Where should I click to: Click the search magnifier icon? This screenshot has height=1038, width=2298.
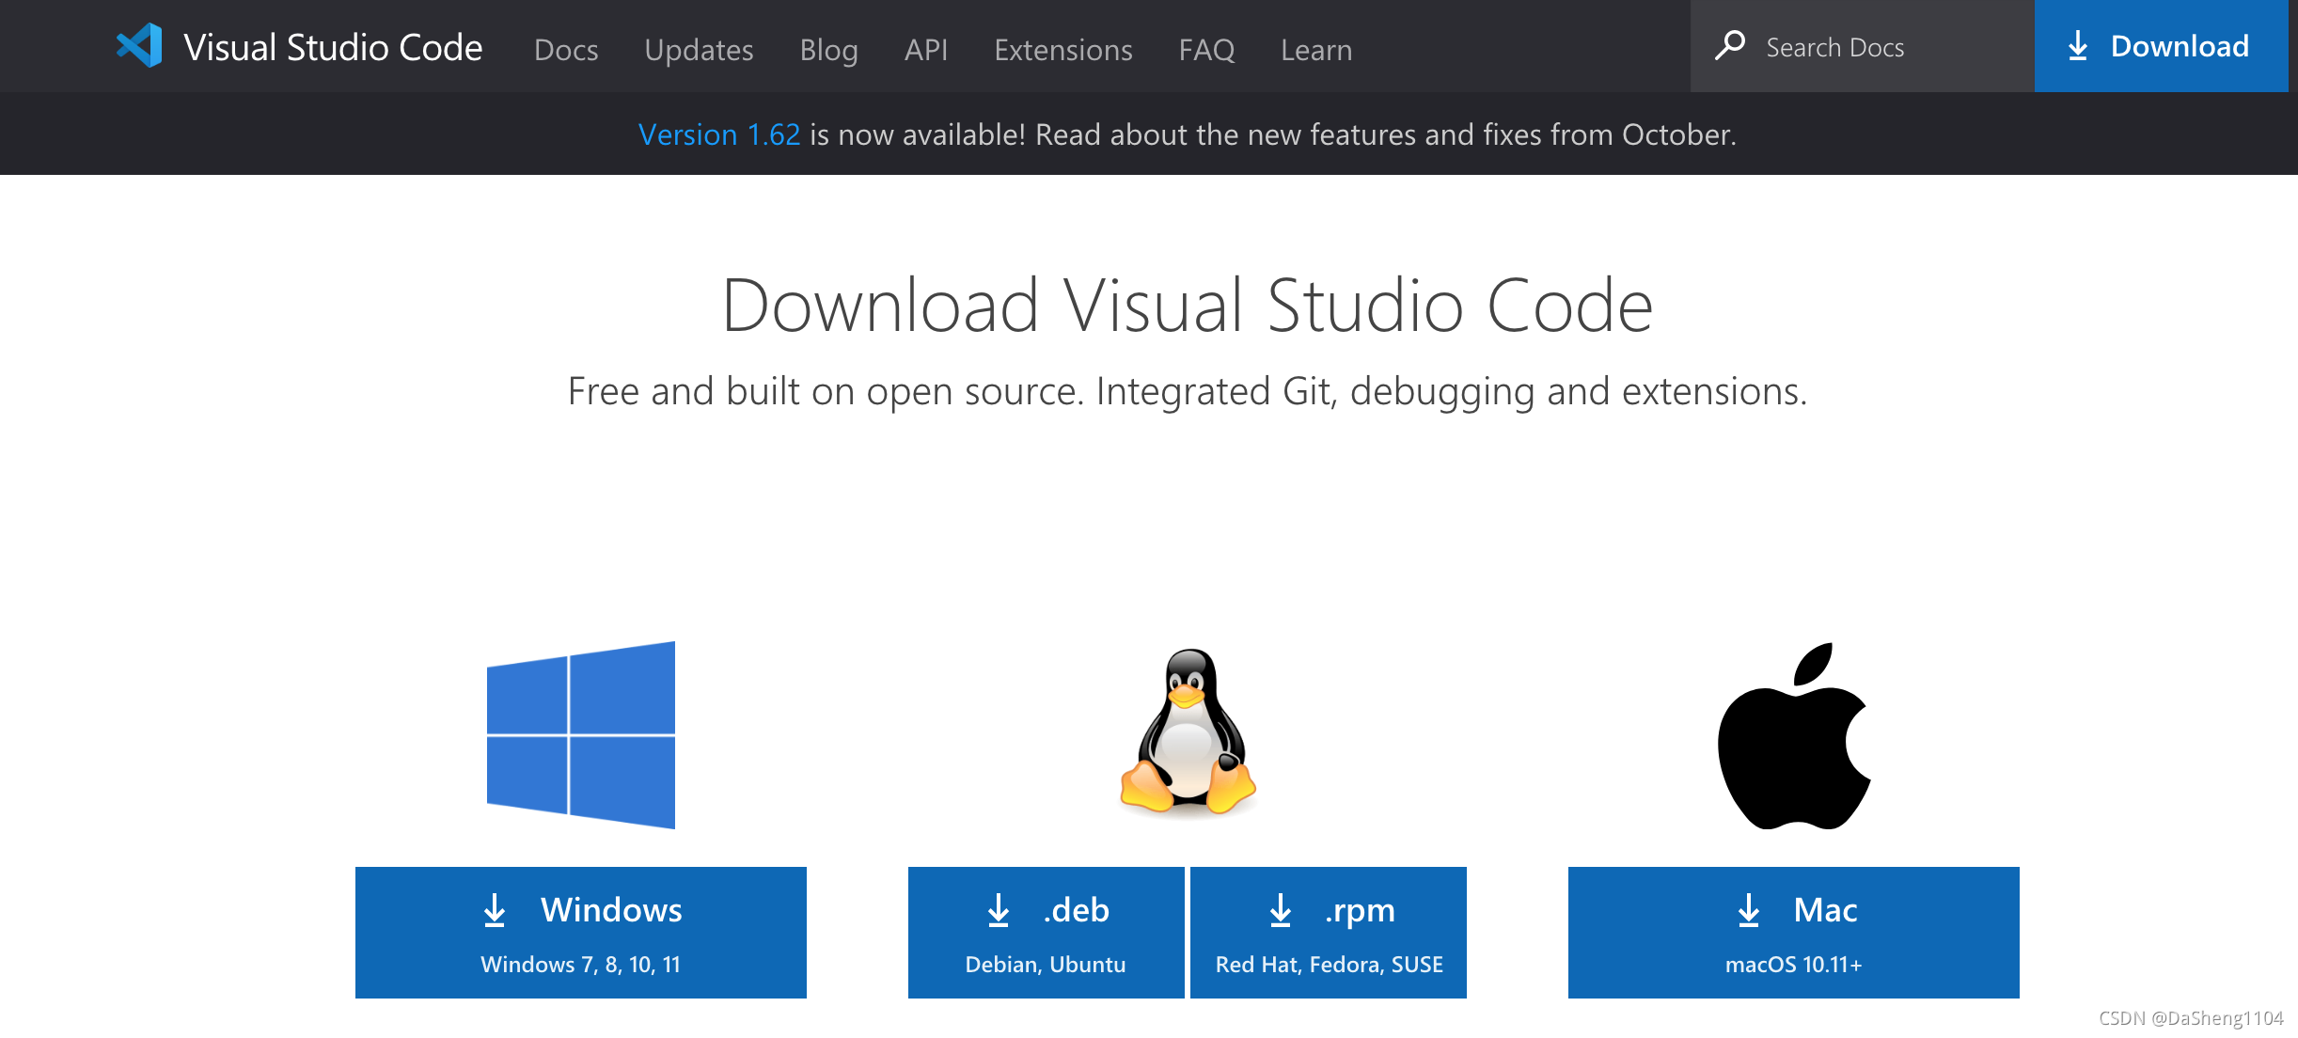[1730, 45]
